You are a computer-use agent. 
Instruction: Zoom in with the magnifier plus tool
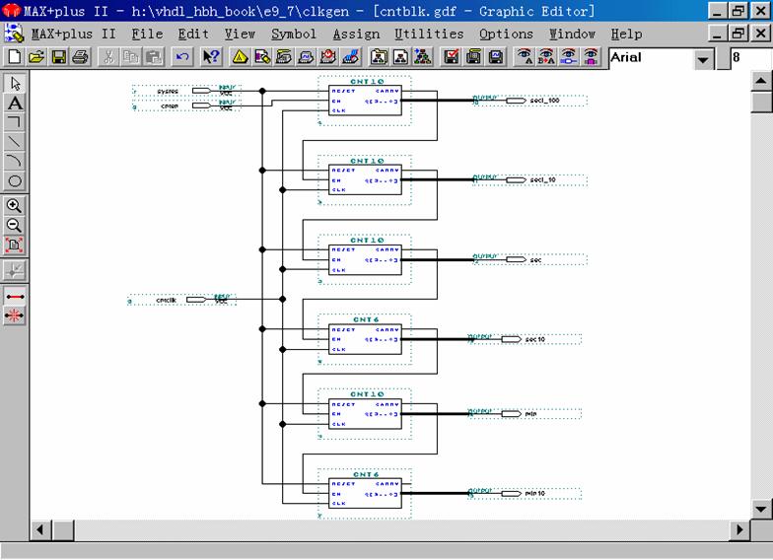click(x=15, y=205)
